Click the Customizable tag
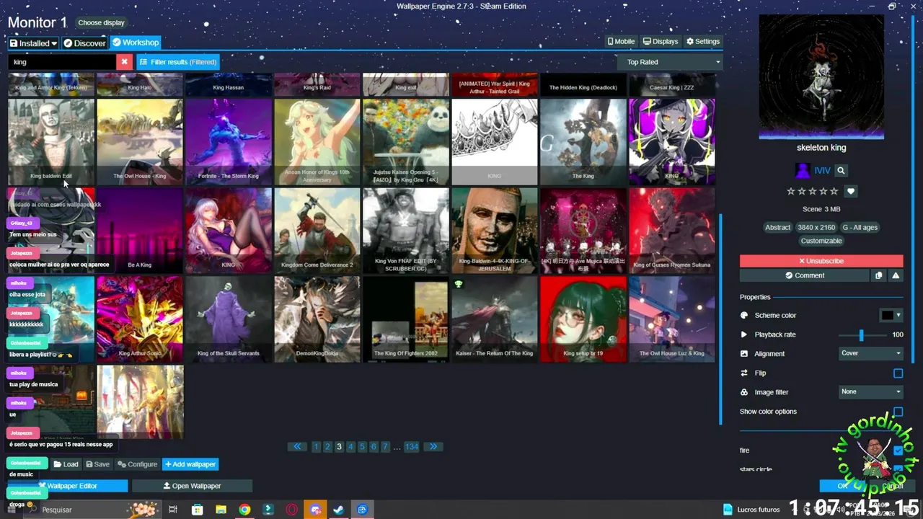 (x=821, y=241)
